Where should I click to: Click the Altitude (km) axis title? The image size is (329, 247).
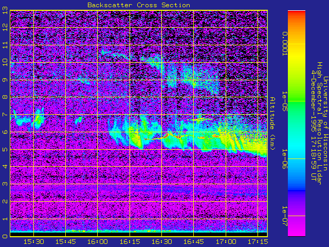coord(272,123)
